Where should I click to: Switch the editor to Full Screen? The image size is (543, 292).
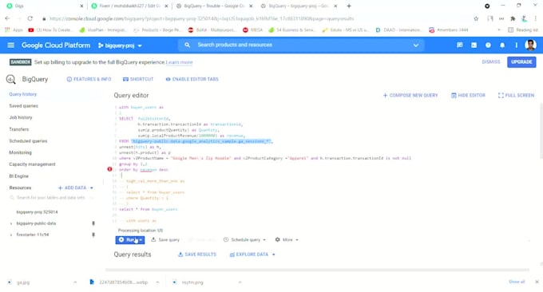tap(517, 96)
